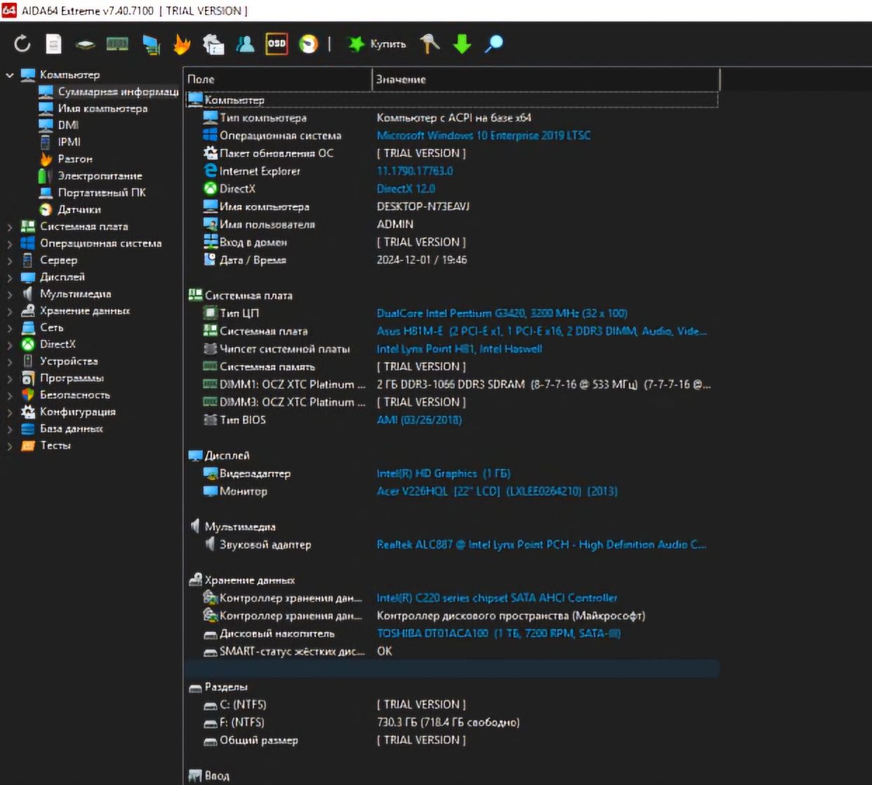This screenshot has width=872, height=785.
Task: Select the База данных tree item
Action: (x=71, y=429)
